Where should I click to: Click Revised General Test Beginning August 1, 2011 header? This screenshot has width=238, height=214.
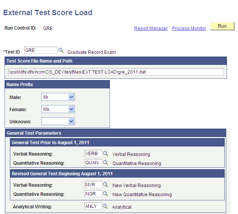pyautogui.click(x=117, y=173)
